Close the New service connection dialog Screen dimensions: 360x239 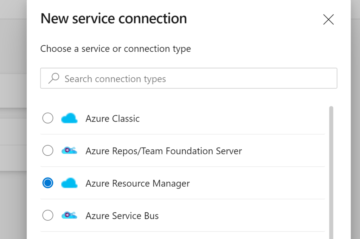328,20
